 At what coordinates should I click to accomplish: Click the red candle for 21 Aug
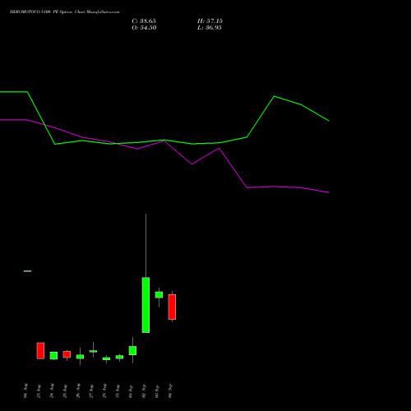[40, 350]
